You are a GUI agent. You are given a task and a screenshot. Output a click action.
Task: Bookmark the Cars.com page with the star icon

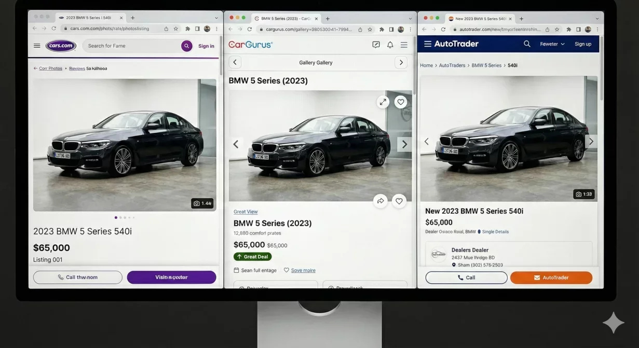[176, 29]
